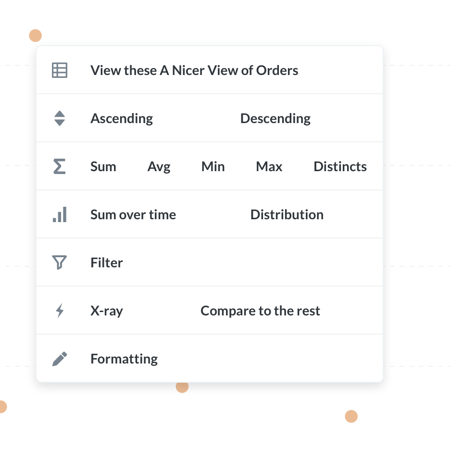Click the pencil Formatting icon
Viewport: 451px width, 451px height.
pyautogui.click(x=59, y=359)
